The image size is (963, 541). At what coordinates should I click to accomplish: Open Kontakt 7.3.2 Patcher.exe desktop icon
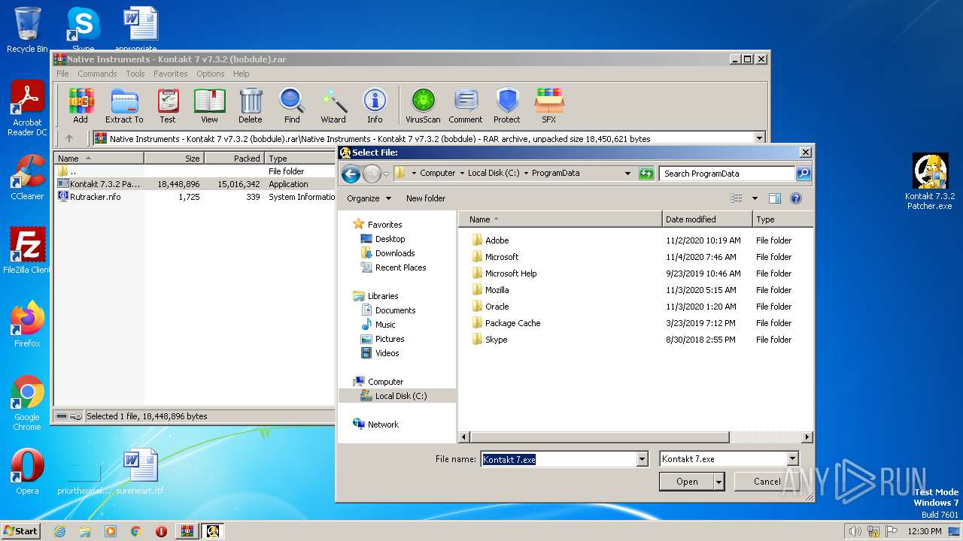[x=930, y=182]
